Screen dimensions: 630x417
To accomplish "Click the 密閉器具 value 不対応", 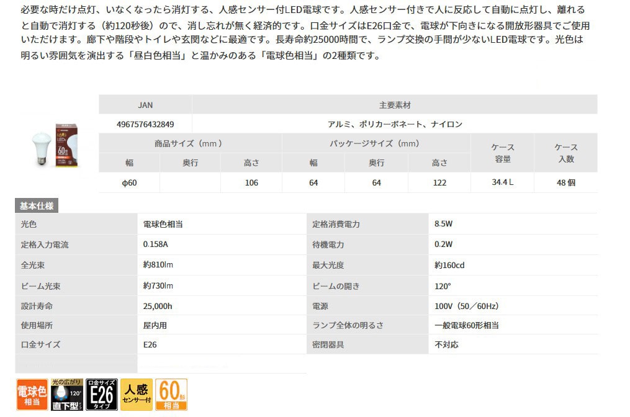I will (446, 344).
